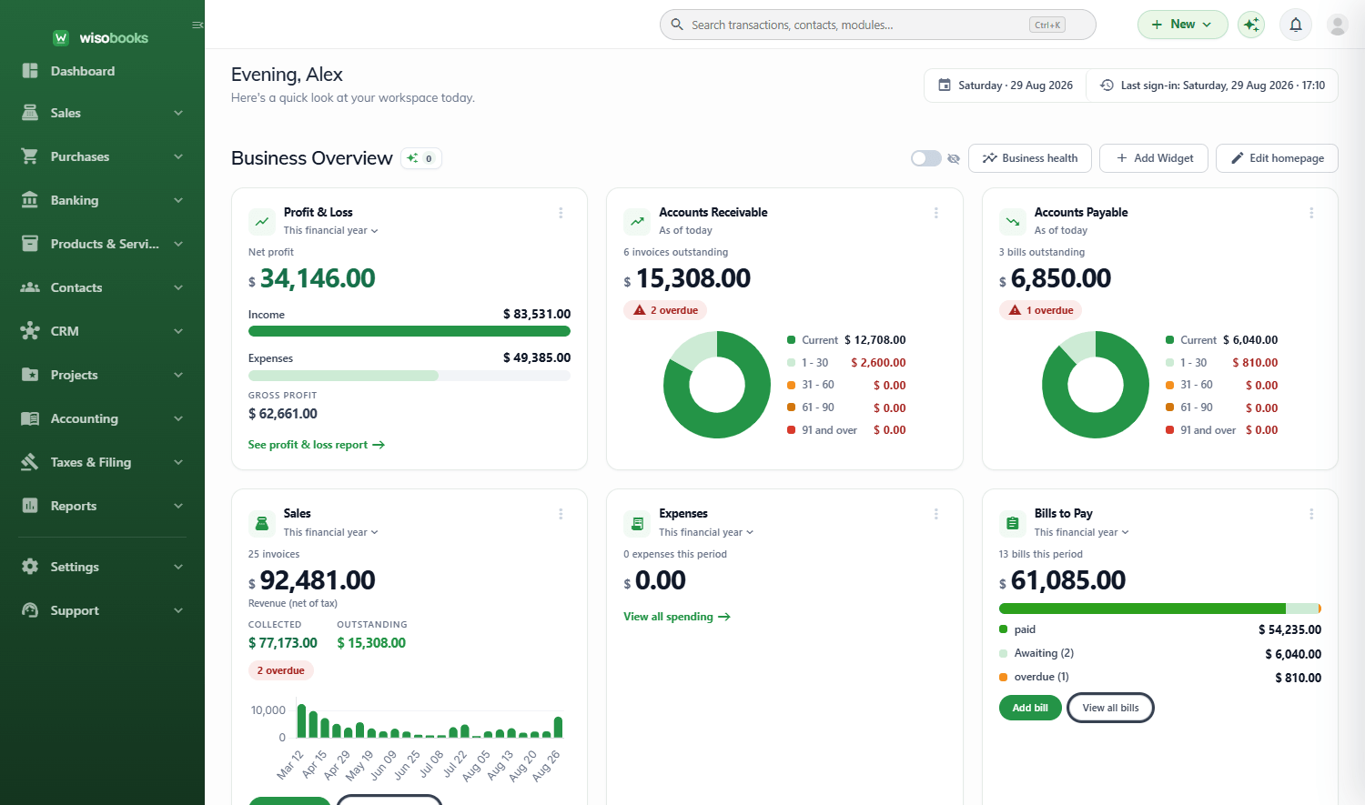Open Reports menu item
The height and width of the screenshot is (805, 1365).
click(x=102, y=506)
